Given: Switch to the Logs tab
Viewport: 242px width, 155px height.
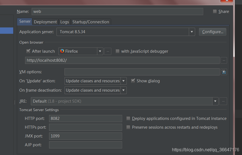Looking at the screenshot, I should click(x=64, y=22).
